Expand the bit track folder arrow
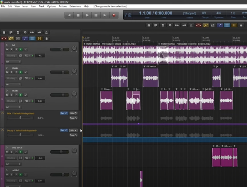The image size is (247, 187). pos(7,45)
